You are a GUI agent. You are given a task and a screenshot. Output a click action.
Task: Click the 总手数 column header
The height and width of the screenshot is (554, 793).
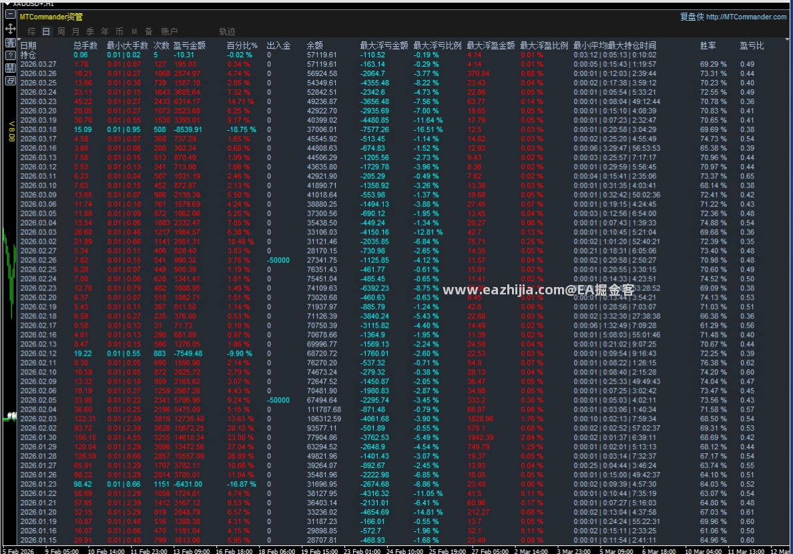click(x=85, y=45)
